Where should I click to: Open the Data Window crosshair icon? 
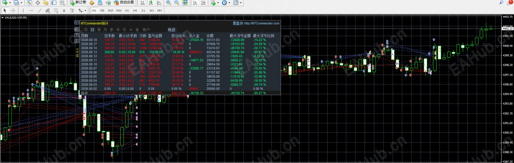point(38,3)
